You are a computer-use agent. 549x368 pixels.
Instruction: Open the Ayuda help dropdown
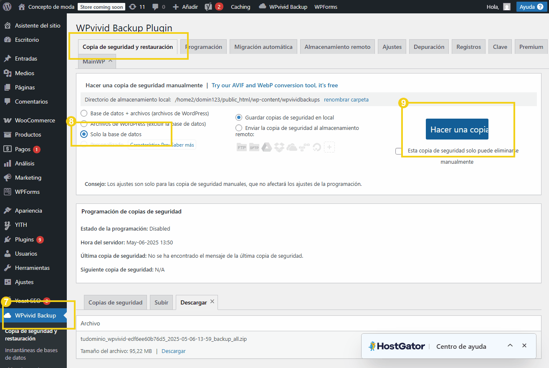coord(531,7)
